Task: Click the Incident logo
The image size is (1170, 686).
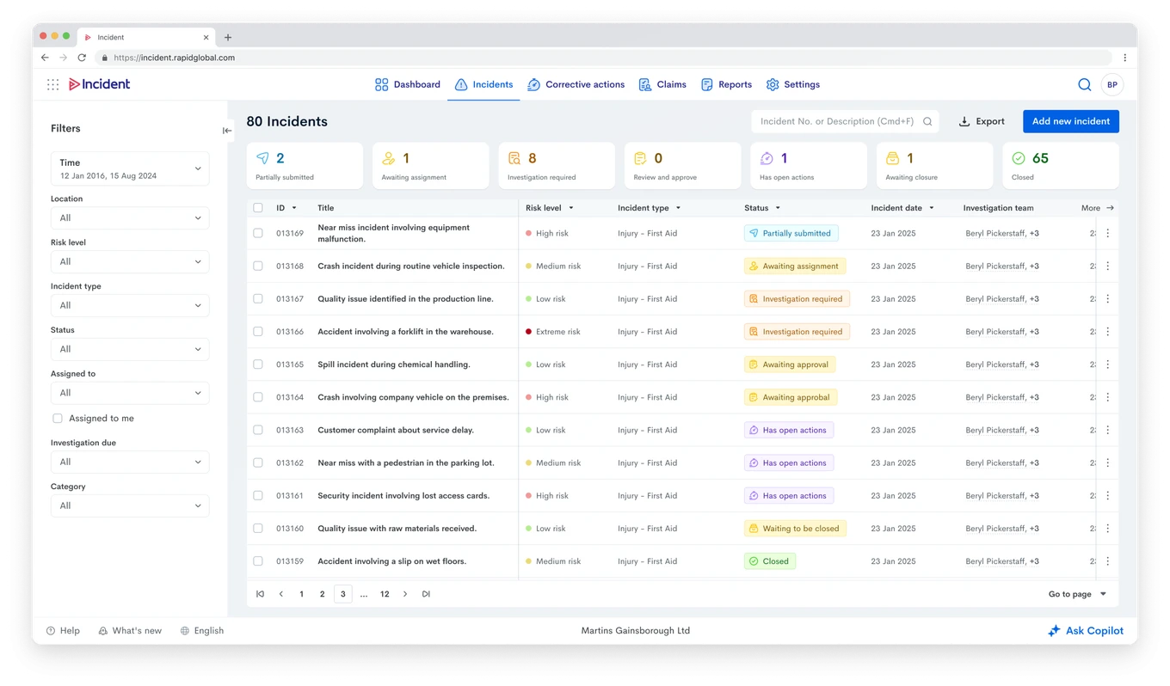Action: click(100, 84)
